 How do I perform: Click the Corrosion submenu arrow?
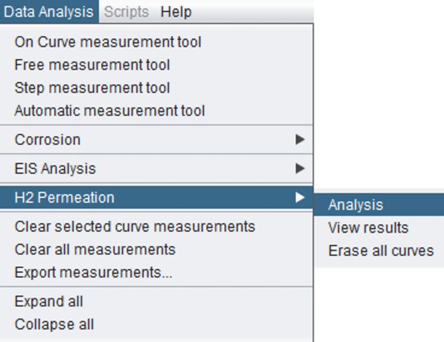[x=300, y=140]
